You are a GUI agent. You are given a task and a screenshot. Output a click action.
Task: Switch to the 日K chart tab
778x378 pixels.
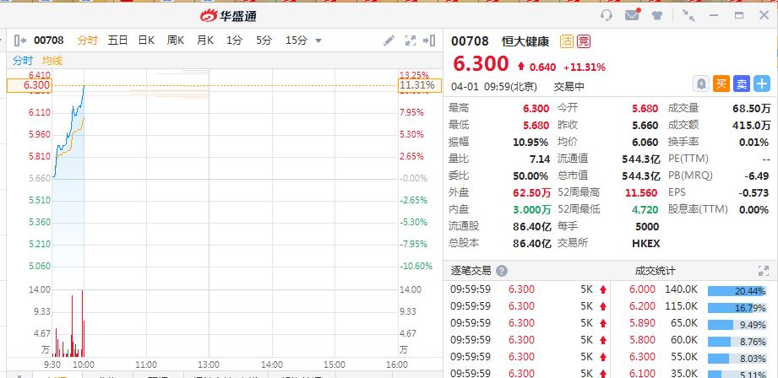coord(146,40)
